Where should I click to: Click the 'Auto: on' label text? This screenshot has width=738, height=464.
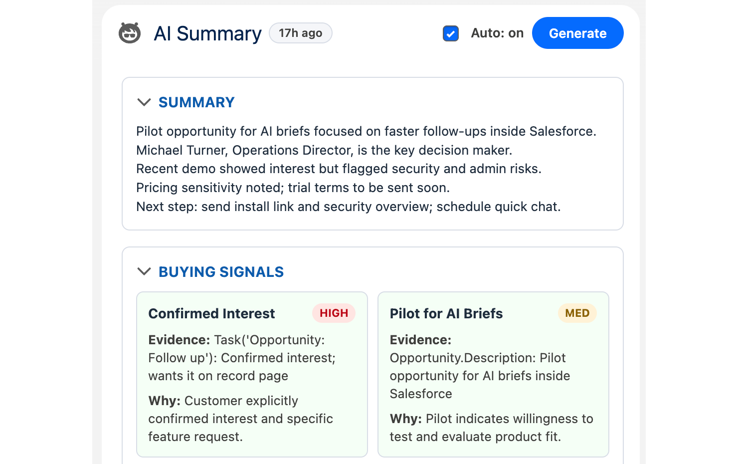click(x=497, y=33)
